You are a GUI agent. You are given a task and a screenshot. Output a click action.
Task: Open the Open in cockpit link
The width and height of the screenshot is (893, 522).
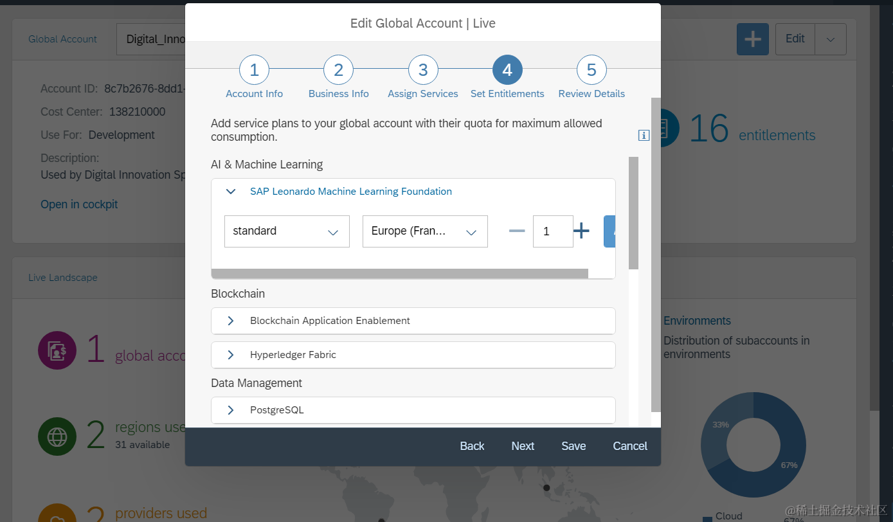coord(79,204)
